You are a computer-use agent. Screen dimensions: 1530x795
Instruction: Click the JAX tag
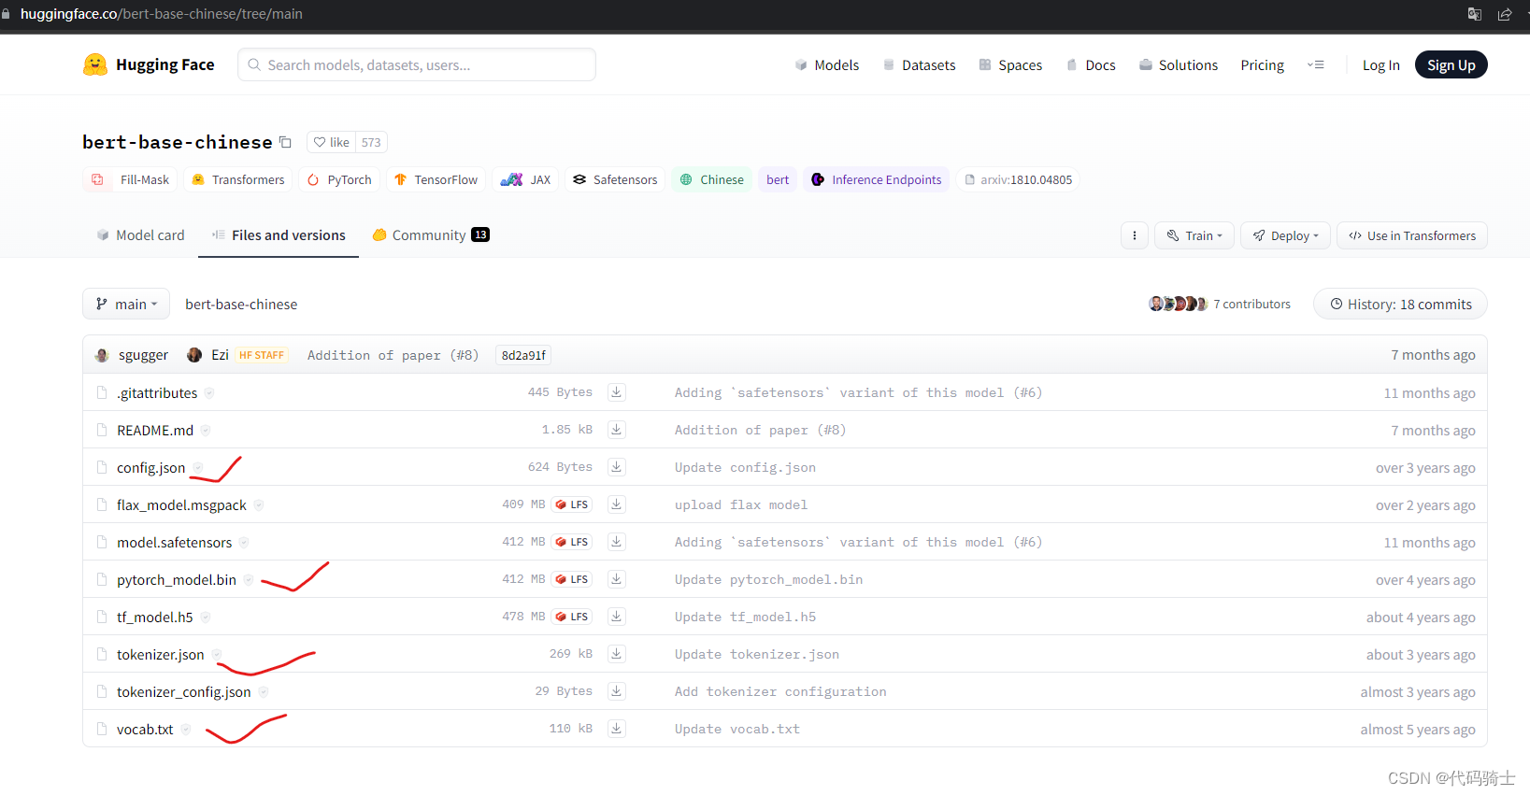coord(525,179)
